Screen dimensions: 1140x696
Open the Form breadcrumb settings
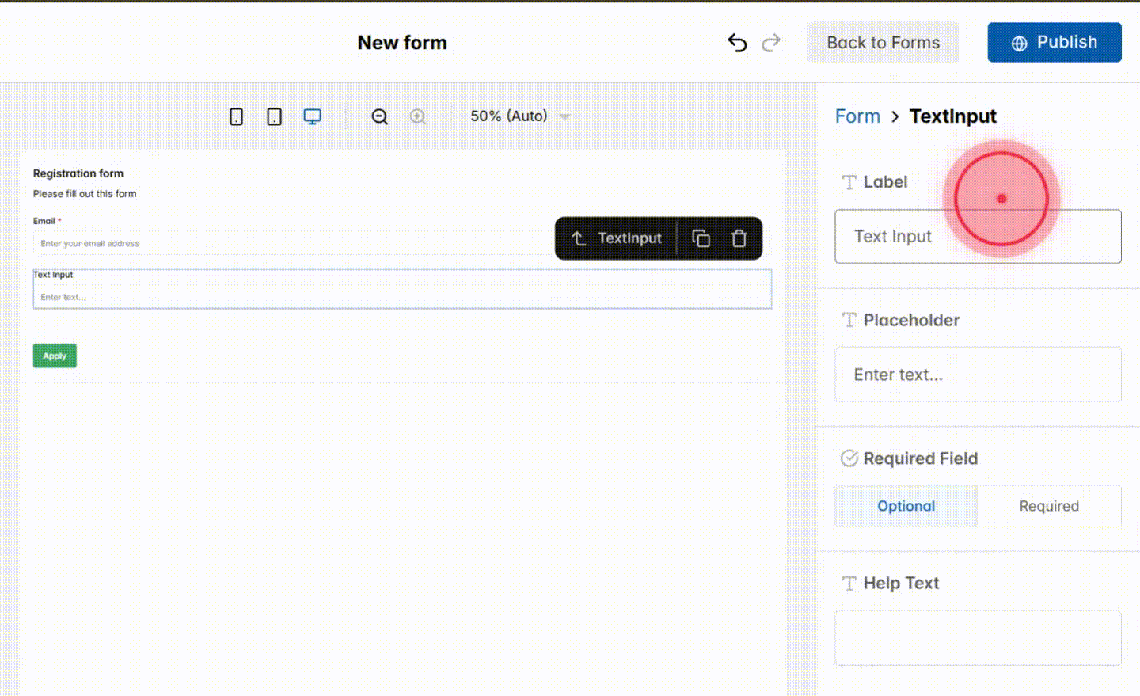click(x=857, y=116)
